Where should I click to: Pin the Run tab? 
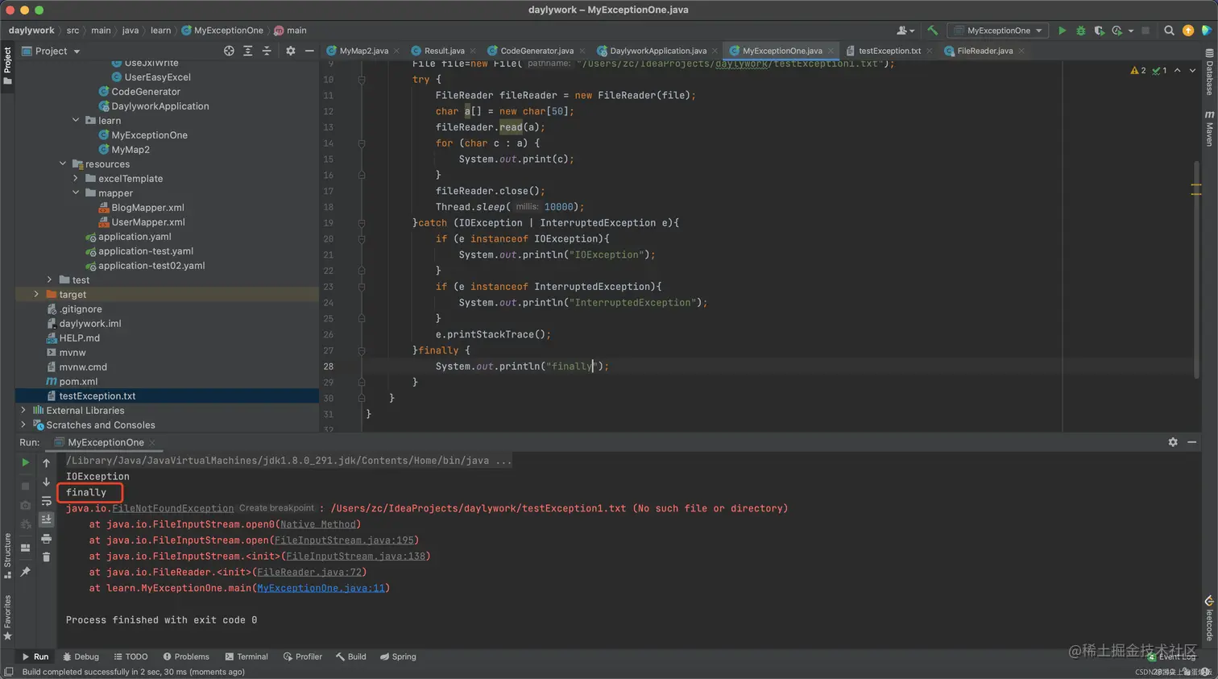coord(25,572)
